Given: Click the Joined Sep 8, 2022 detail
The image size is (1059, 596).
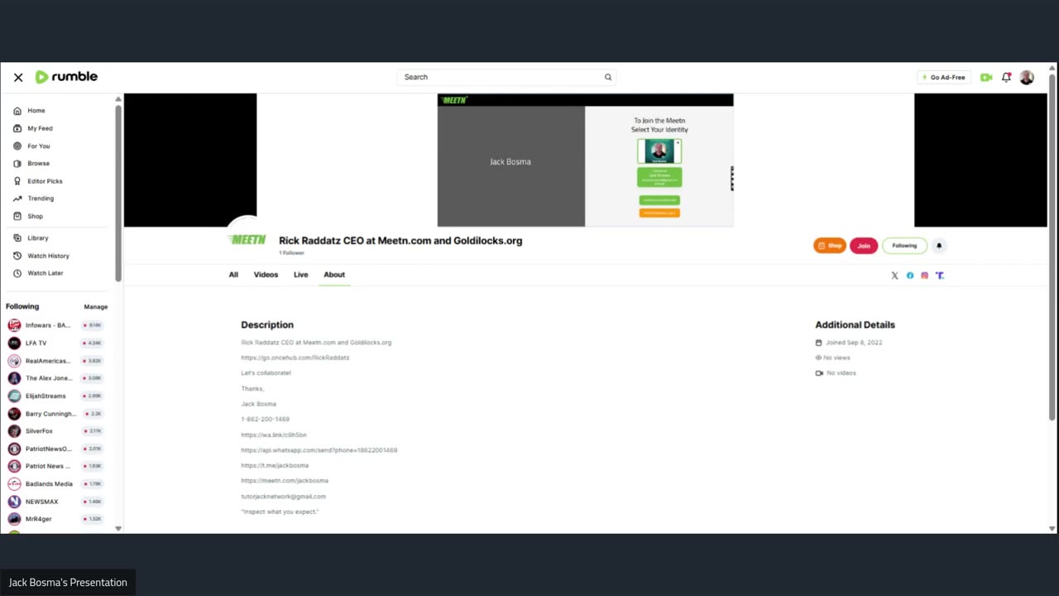Looking at the screenshot, I should pos(849,343).
